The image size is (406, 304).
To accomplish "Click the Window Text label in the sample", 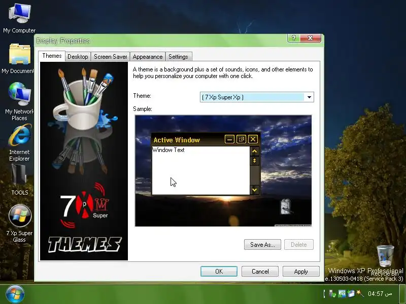I will tap(168, 150).
